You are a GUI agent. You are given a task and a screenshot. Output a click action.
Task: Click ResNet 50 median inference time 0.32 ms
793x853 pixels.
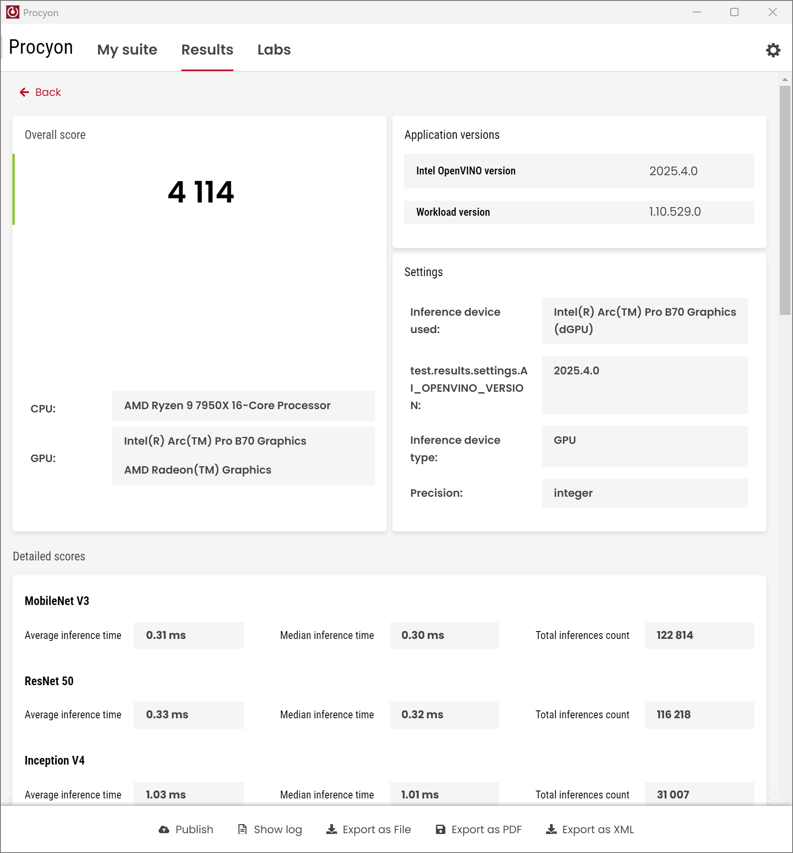pos(444,715)
